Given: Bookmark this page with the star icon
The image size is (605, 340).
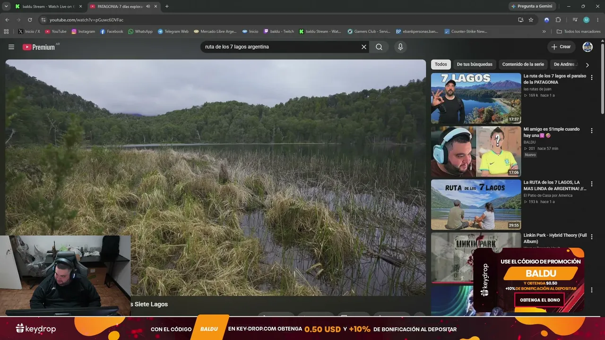Looking at the screenshot, I should click(531, 20).
